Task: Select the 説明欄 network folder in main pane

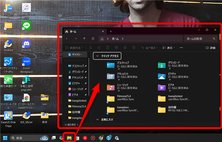Action: click(174, 110)
